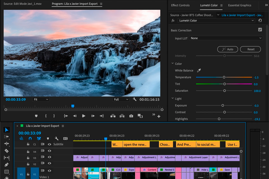Toggle V1 track output eye
The image size is (269, 179).
pyautogui.click(x=49, y=171)
